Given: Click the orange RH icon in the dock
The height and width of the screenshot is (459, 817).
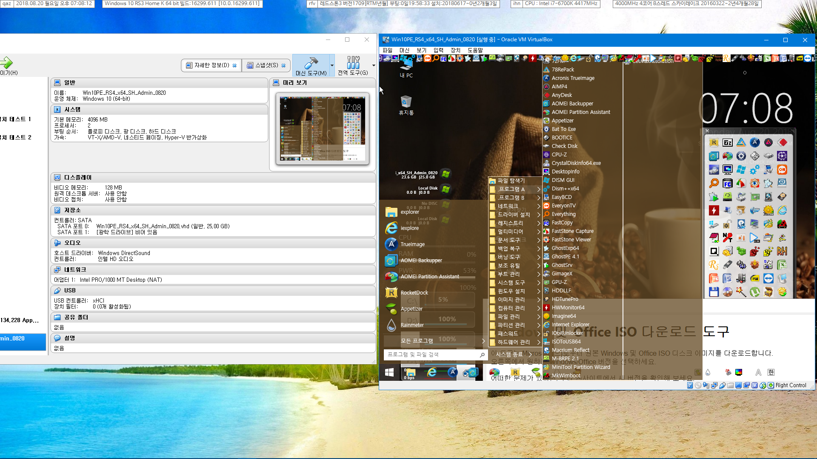Looking at the screenshot, I should pyautogui.click(x=782, y=252).
